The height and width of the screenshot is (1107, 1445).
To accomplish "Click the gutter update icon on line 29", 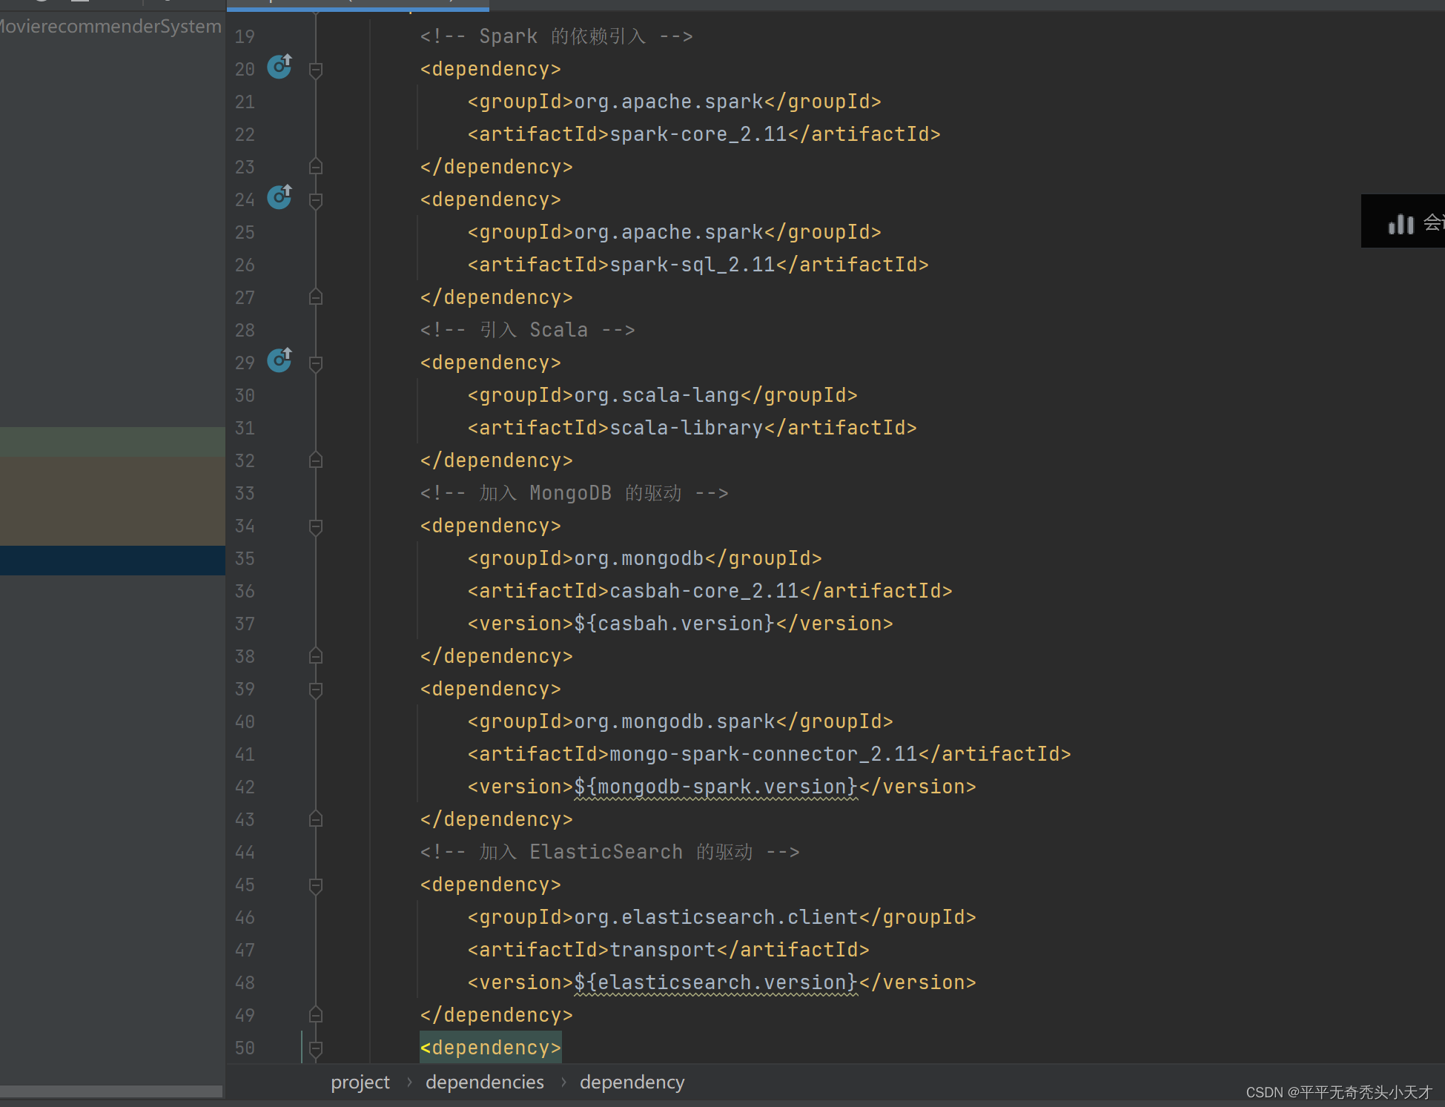I will tap(280, 360).
